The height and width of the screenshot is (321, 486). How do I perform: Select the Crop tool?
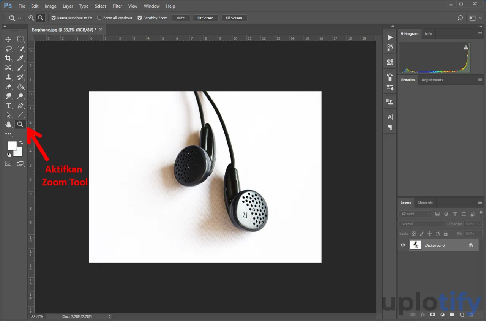click(x=8, y=58)
